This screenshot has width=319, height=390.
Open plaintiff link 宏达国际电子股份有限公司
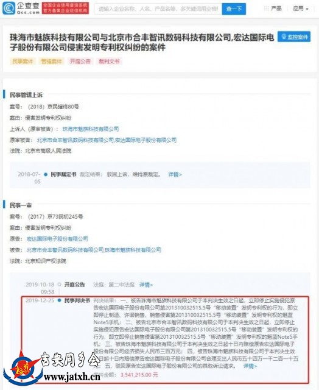coord(57,239)
